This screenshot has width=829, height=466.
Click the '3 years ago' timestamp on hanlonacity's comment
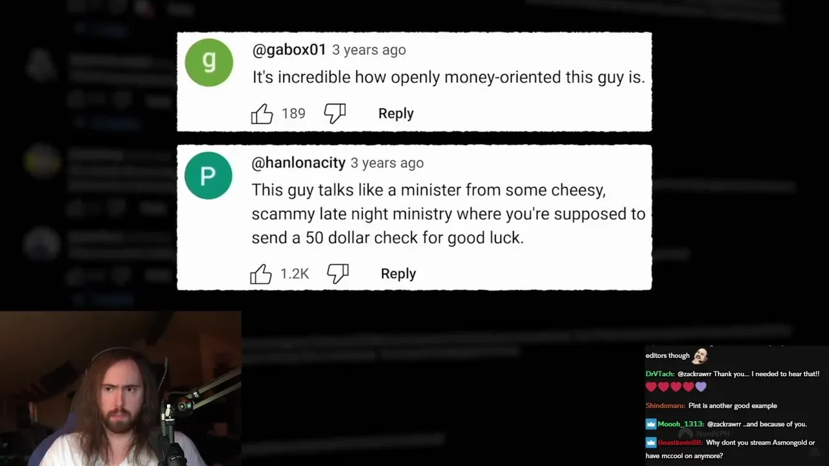[x=387, y=163]
